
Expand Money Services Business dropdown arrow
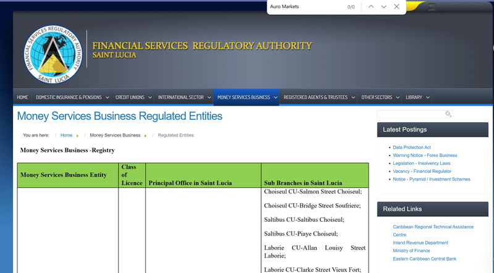tap(275, 98)
